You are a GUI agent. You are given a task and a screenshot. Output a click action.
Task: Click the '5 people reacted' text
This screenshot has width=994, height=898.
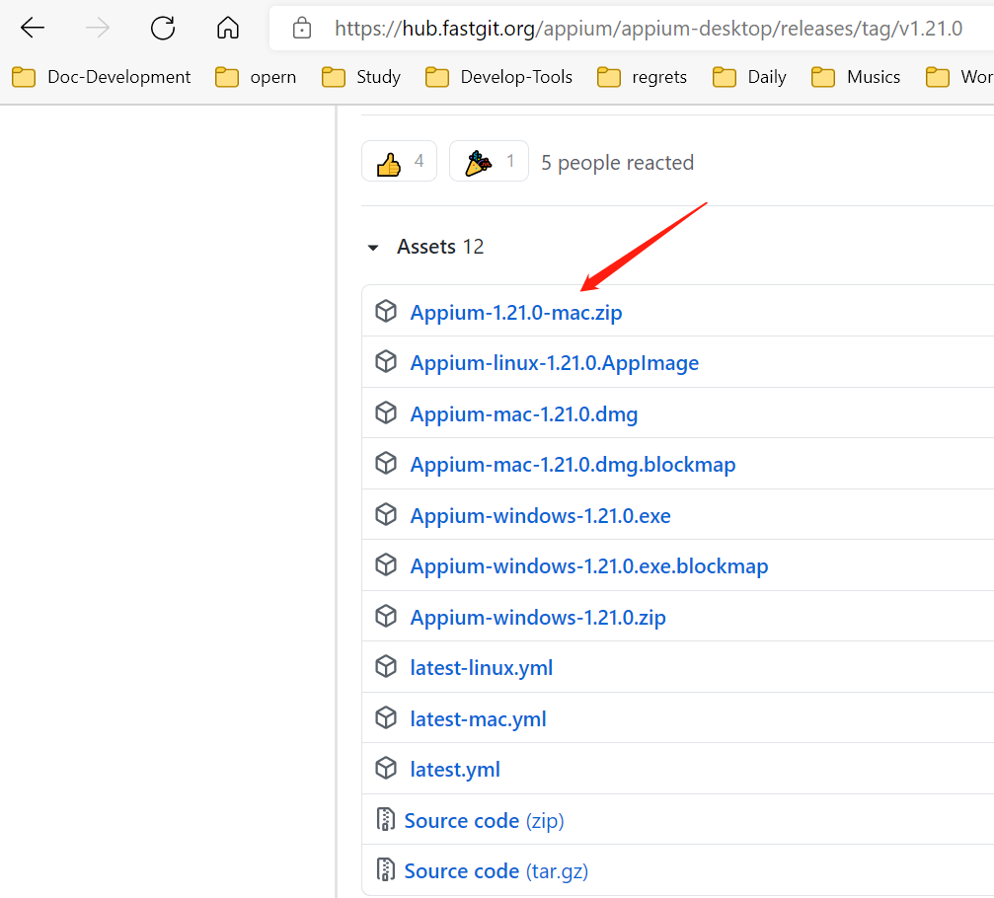(618, 163)
